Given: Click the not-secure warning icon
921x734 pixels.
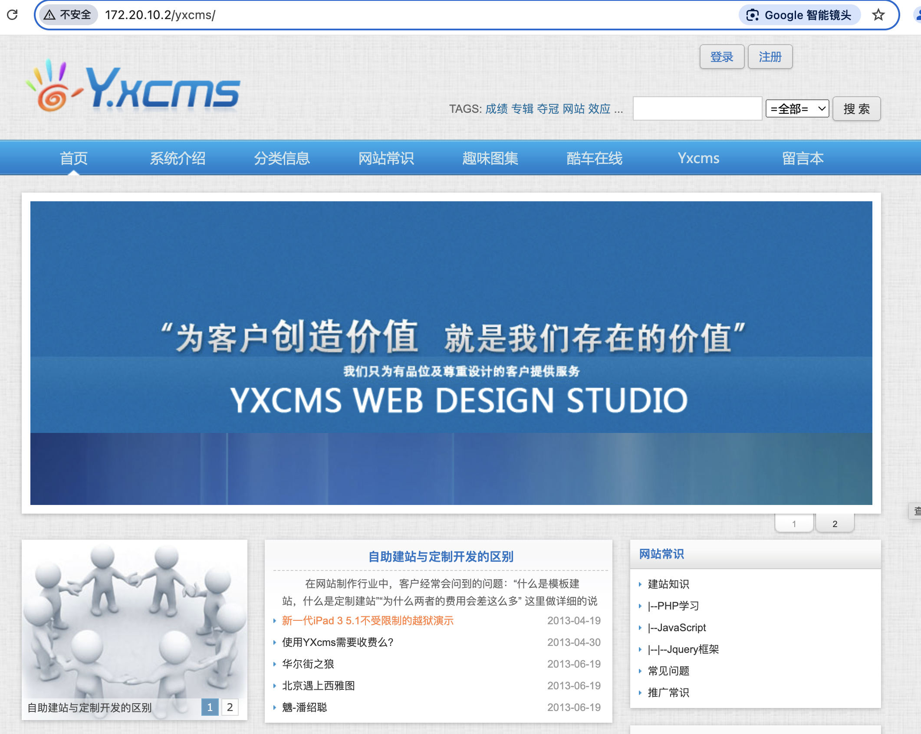Looking at the screenshot, I should click(50, 15).
